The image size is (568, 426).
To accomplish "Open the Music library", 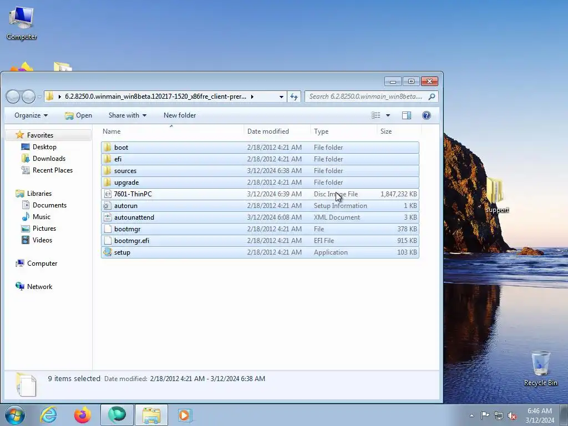I will click(41, 217).
